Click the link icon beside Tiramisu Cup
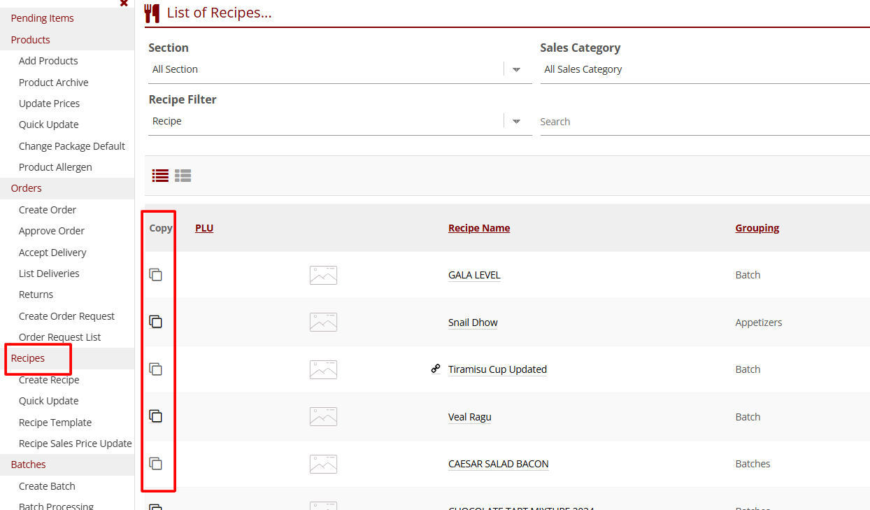 tap(436, 369)
